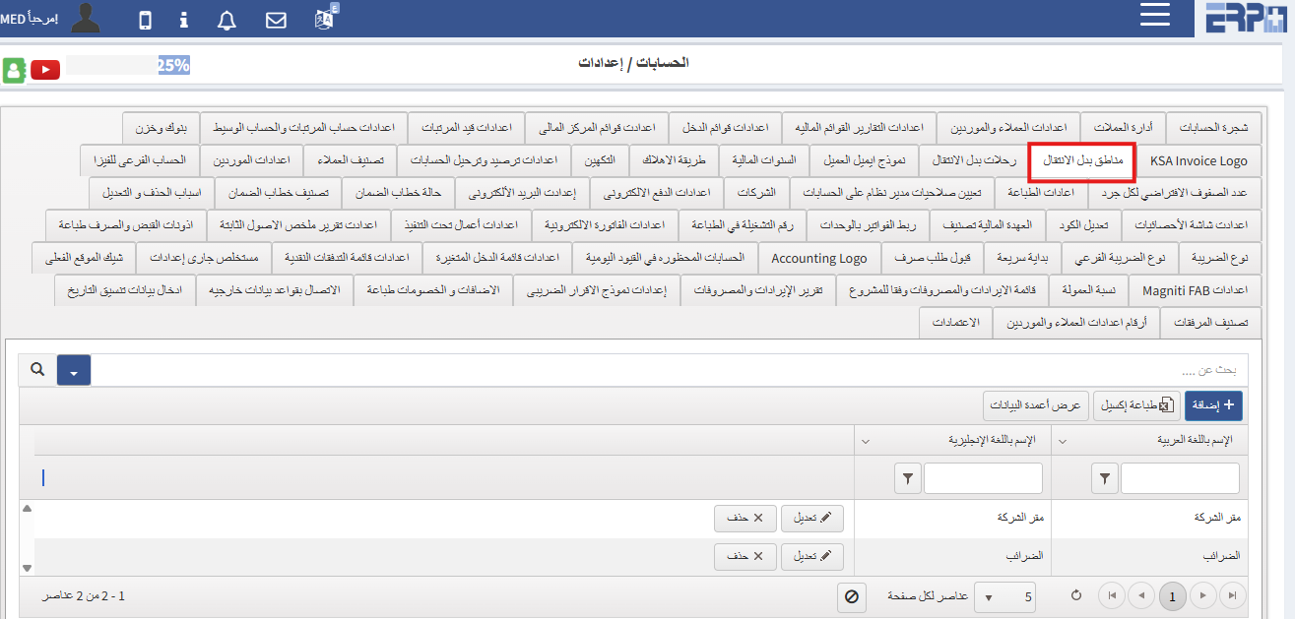
Task: Click the إضافة button to add a record
Action: [x=1213, y=404]
